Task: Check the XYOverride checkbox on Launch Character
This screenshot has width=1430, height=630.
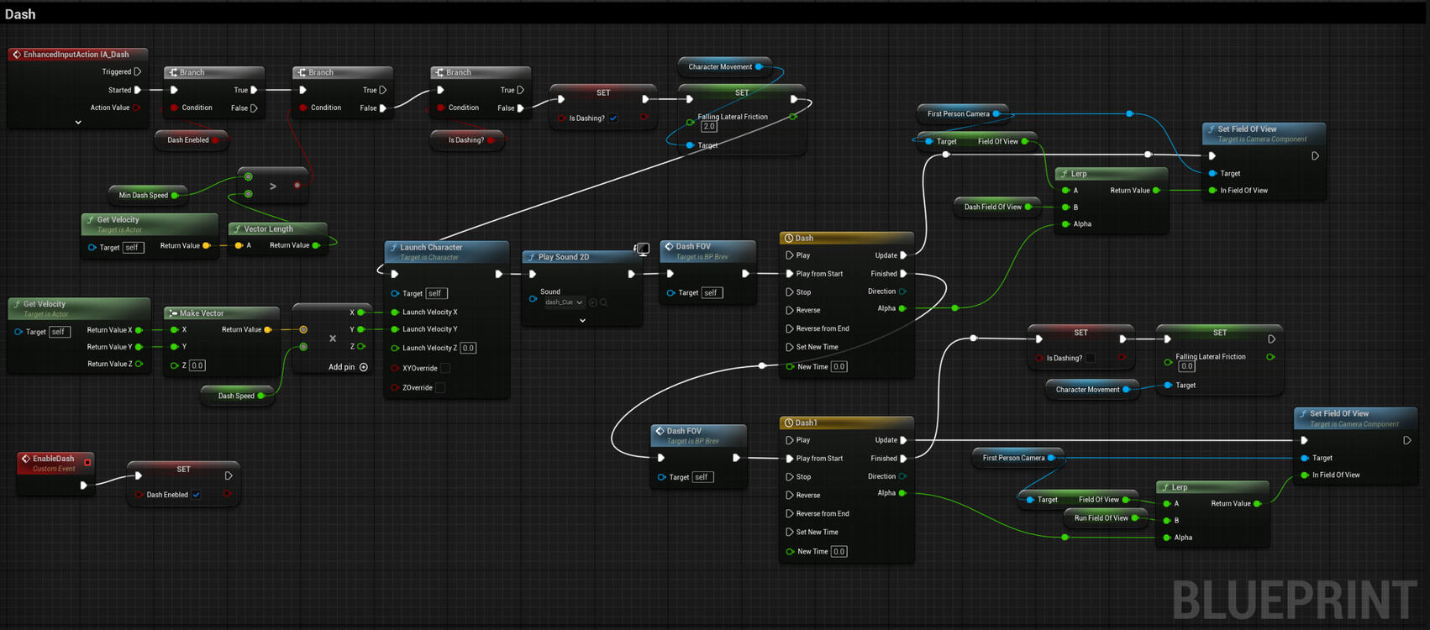Action: coord(445,368)
